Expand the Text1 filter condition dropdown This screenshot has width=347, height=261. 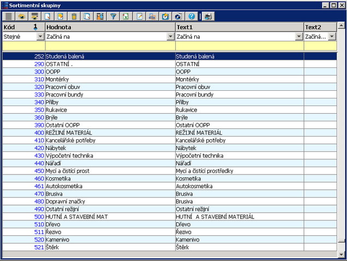pos(299,36)
